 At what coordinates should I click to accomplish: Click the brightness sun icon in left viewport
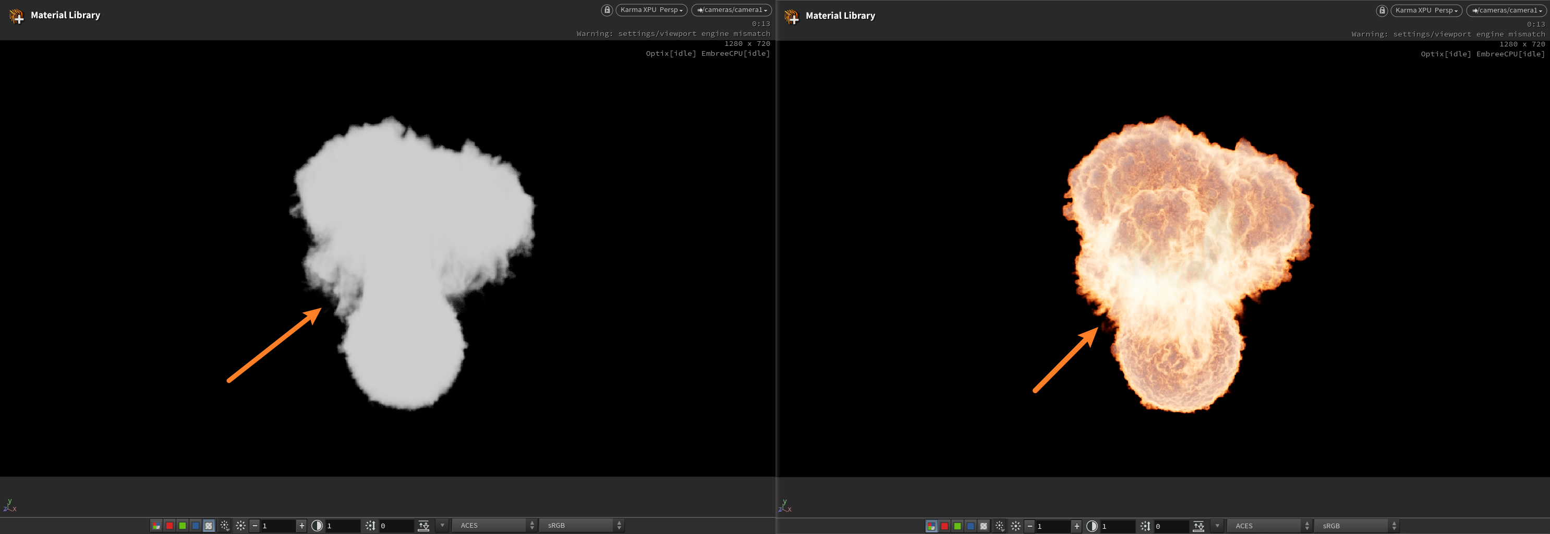click(x=240, y=526)
